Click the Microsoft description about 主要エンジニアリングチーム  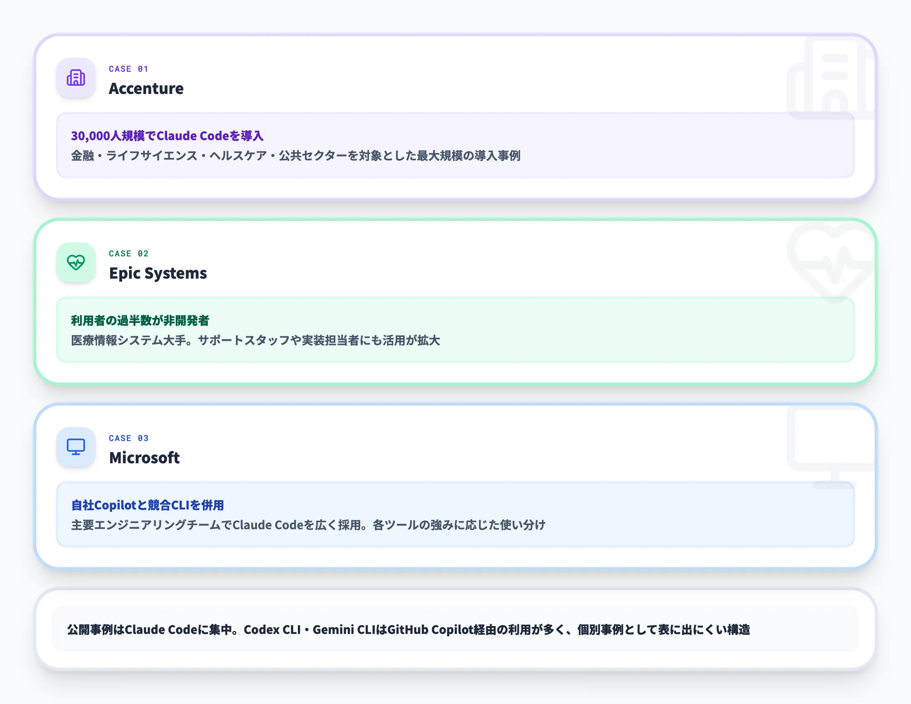[x=308, y=525]
